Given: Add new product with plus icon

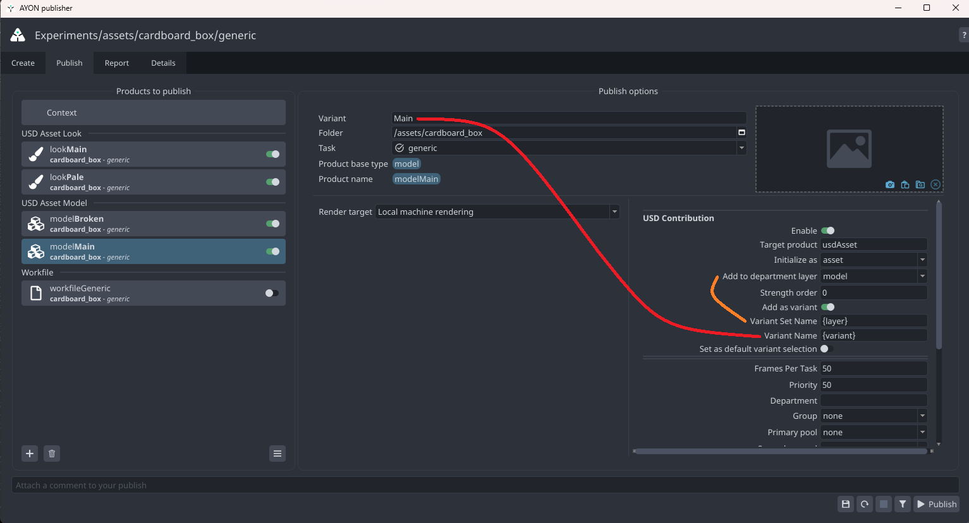Looking at the screenshot, I should [30, 454].
